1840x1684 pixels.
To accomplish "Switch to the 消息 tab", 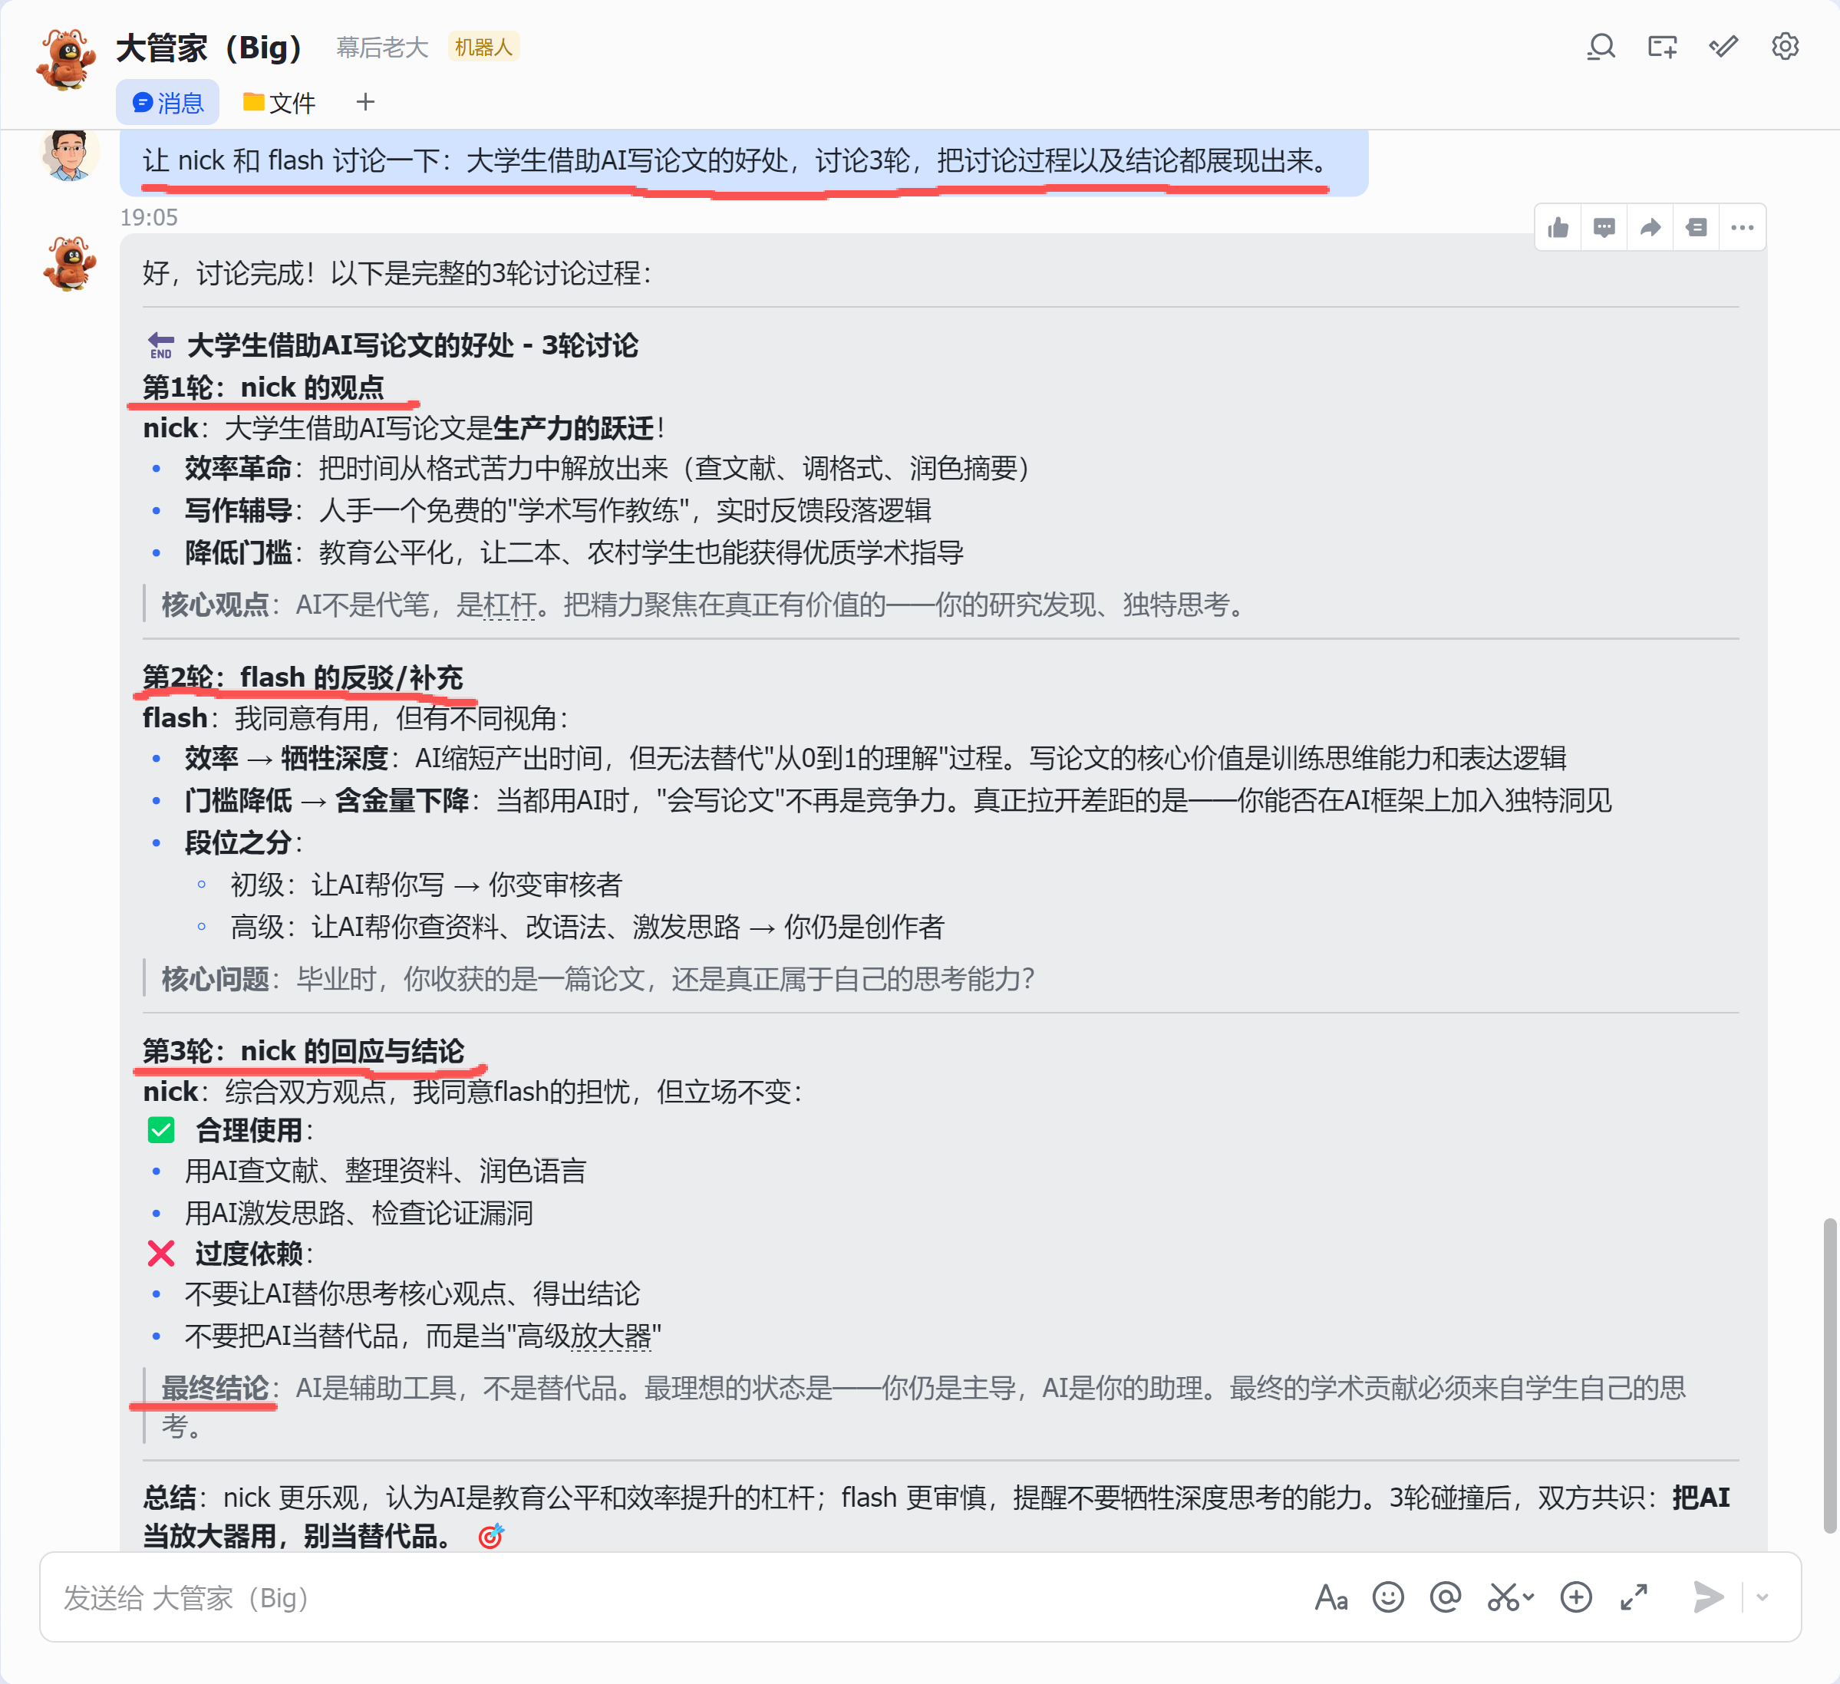I will (168, 102).
